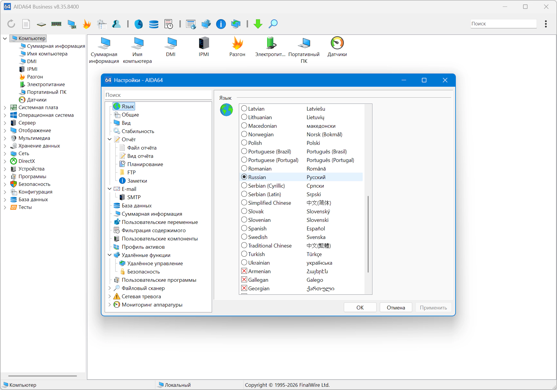Image resolution: width=557 pixels, height=390 pixels.
Task: Maximize the Настройки dialog window
Action: pos(424,80)
